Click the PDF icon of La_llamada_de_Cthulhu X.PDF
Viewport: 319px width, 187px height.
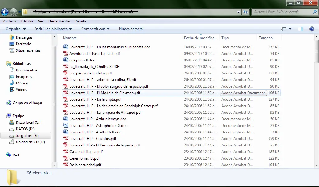click(65, 66)
